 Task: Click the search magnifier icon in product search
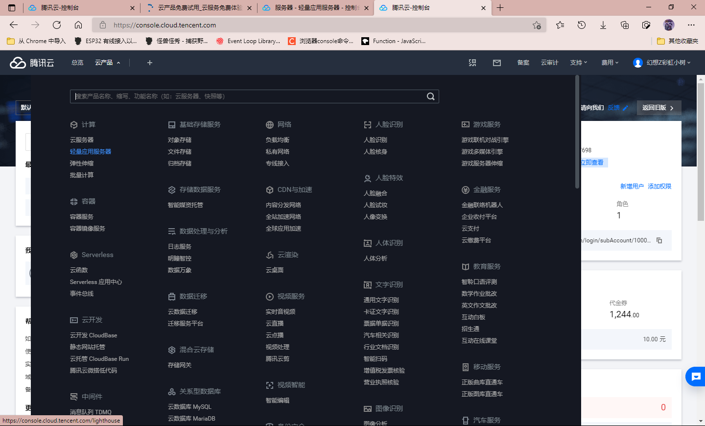431,96
